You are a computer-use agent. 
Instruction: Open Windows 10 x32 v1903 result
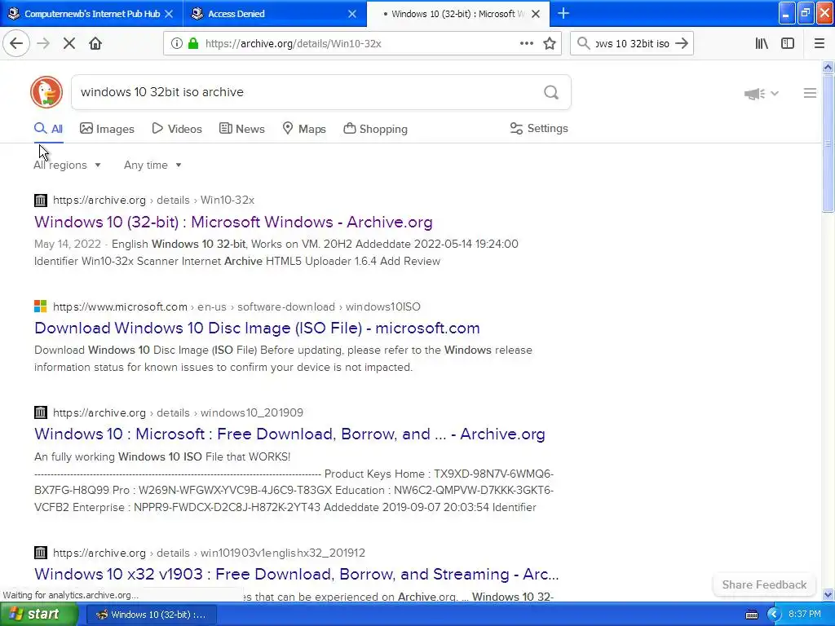point(297,574)
